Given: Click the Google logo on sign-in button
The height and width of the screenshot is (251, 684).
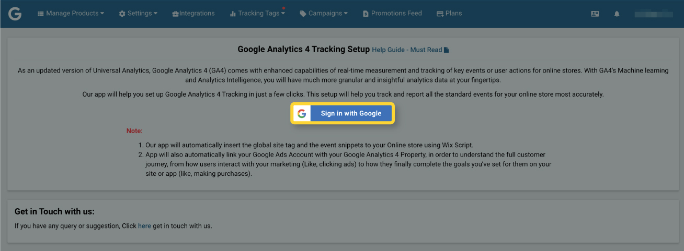Looking at the screenshot, I should [302, 113].
